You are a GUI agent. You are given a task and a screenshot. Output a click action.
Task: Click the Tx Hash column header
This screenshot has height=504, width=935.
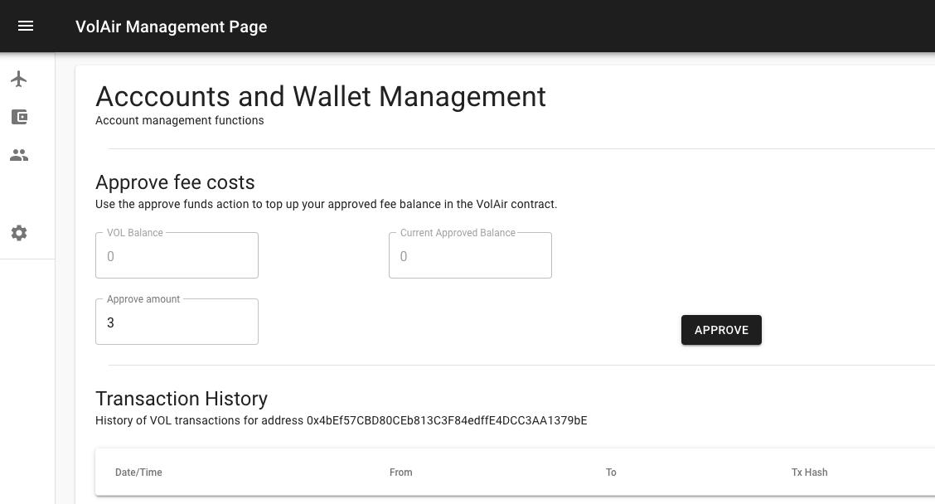(809, 472)
